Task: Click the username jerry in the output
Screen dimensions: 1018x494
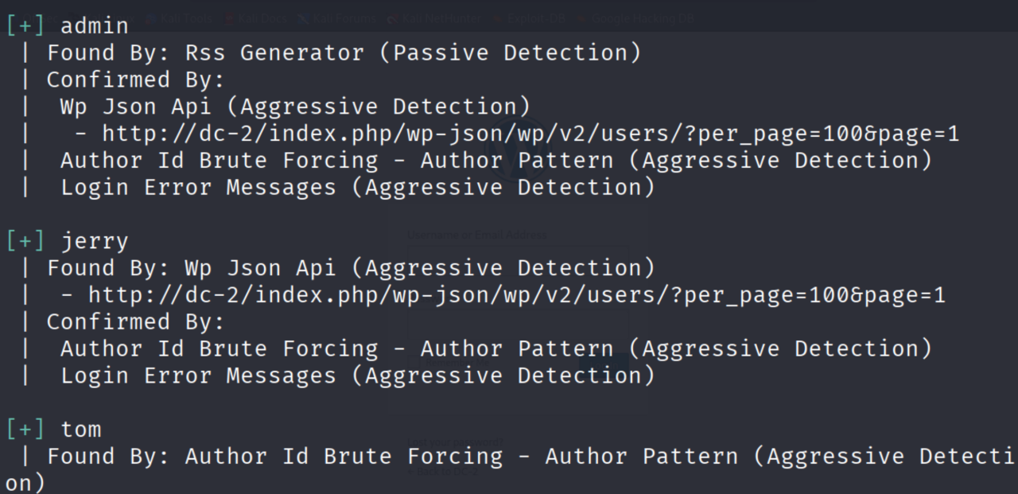Action: (95, 241)
